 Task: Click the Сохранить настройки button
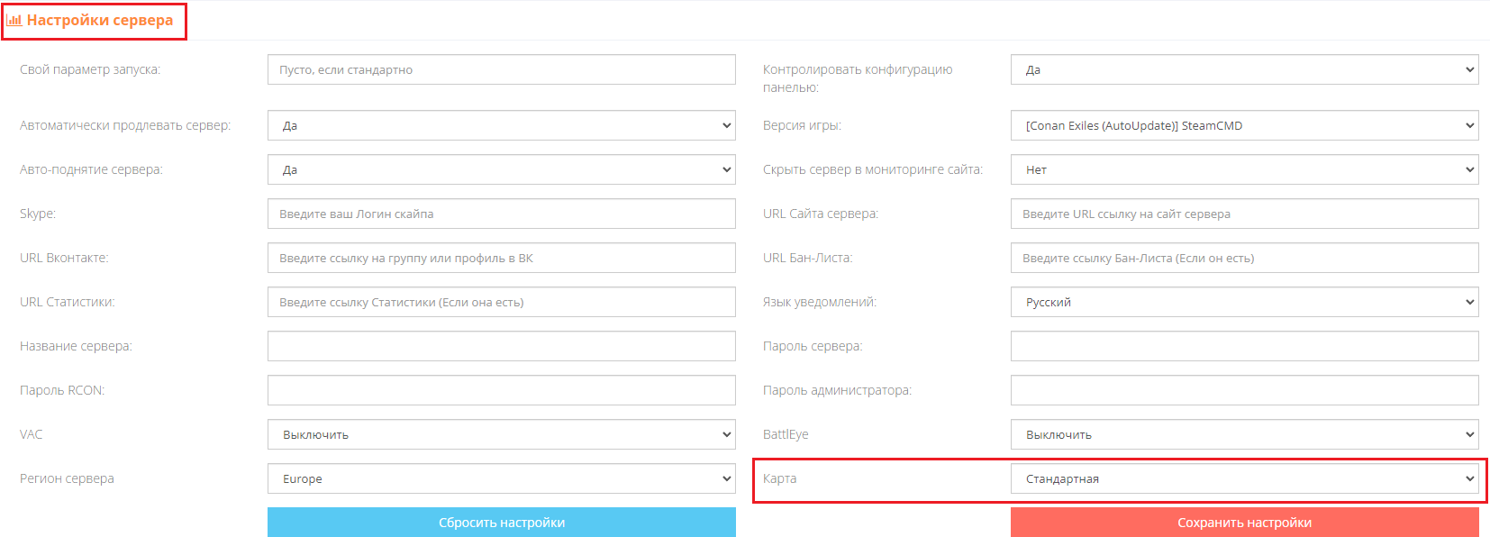click(x=1245, y=523)
